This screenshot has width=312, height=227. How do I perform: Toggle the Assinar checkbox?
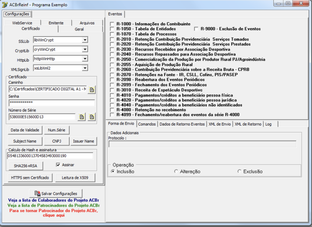[x=58, y=165]
